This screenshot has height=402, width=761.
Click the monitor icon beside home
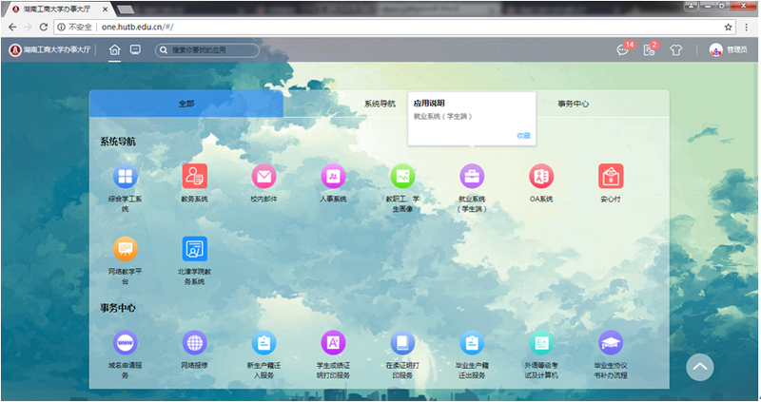click(135, 49)
